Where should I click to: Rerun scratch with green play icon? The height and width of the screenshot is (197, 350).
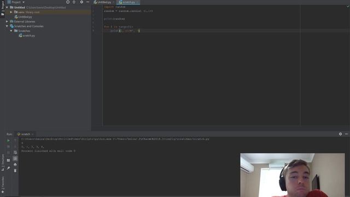pos(8,141)
